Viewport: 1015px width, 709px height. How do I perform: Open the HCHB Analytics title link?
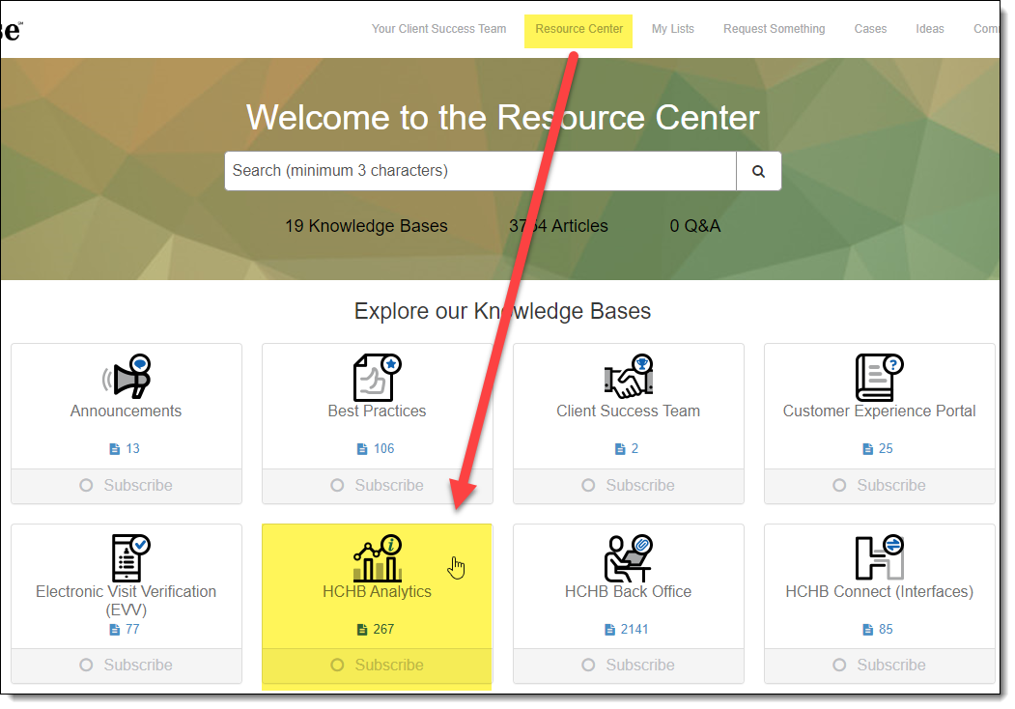(x=378, y=592)
